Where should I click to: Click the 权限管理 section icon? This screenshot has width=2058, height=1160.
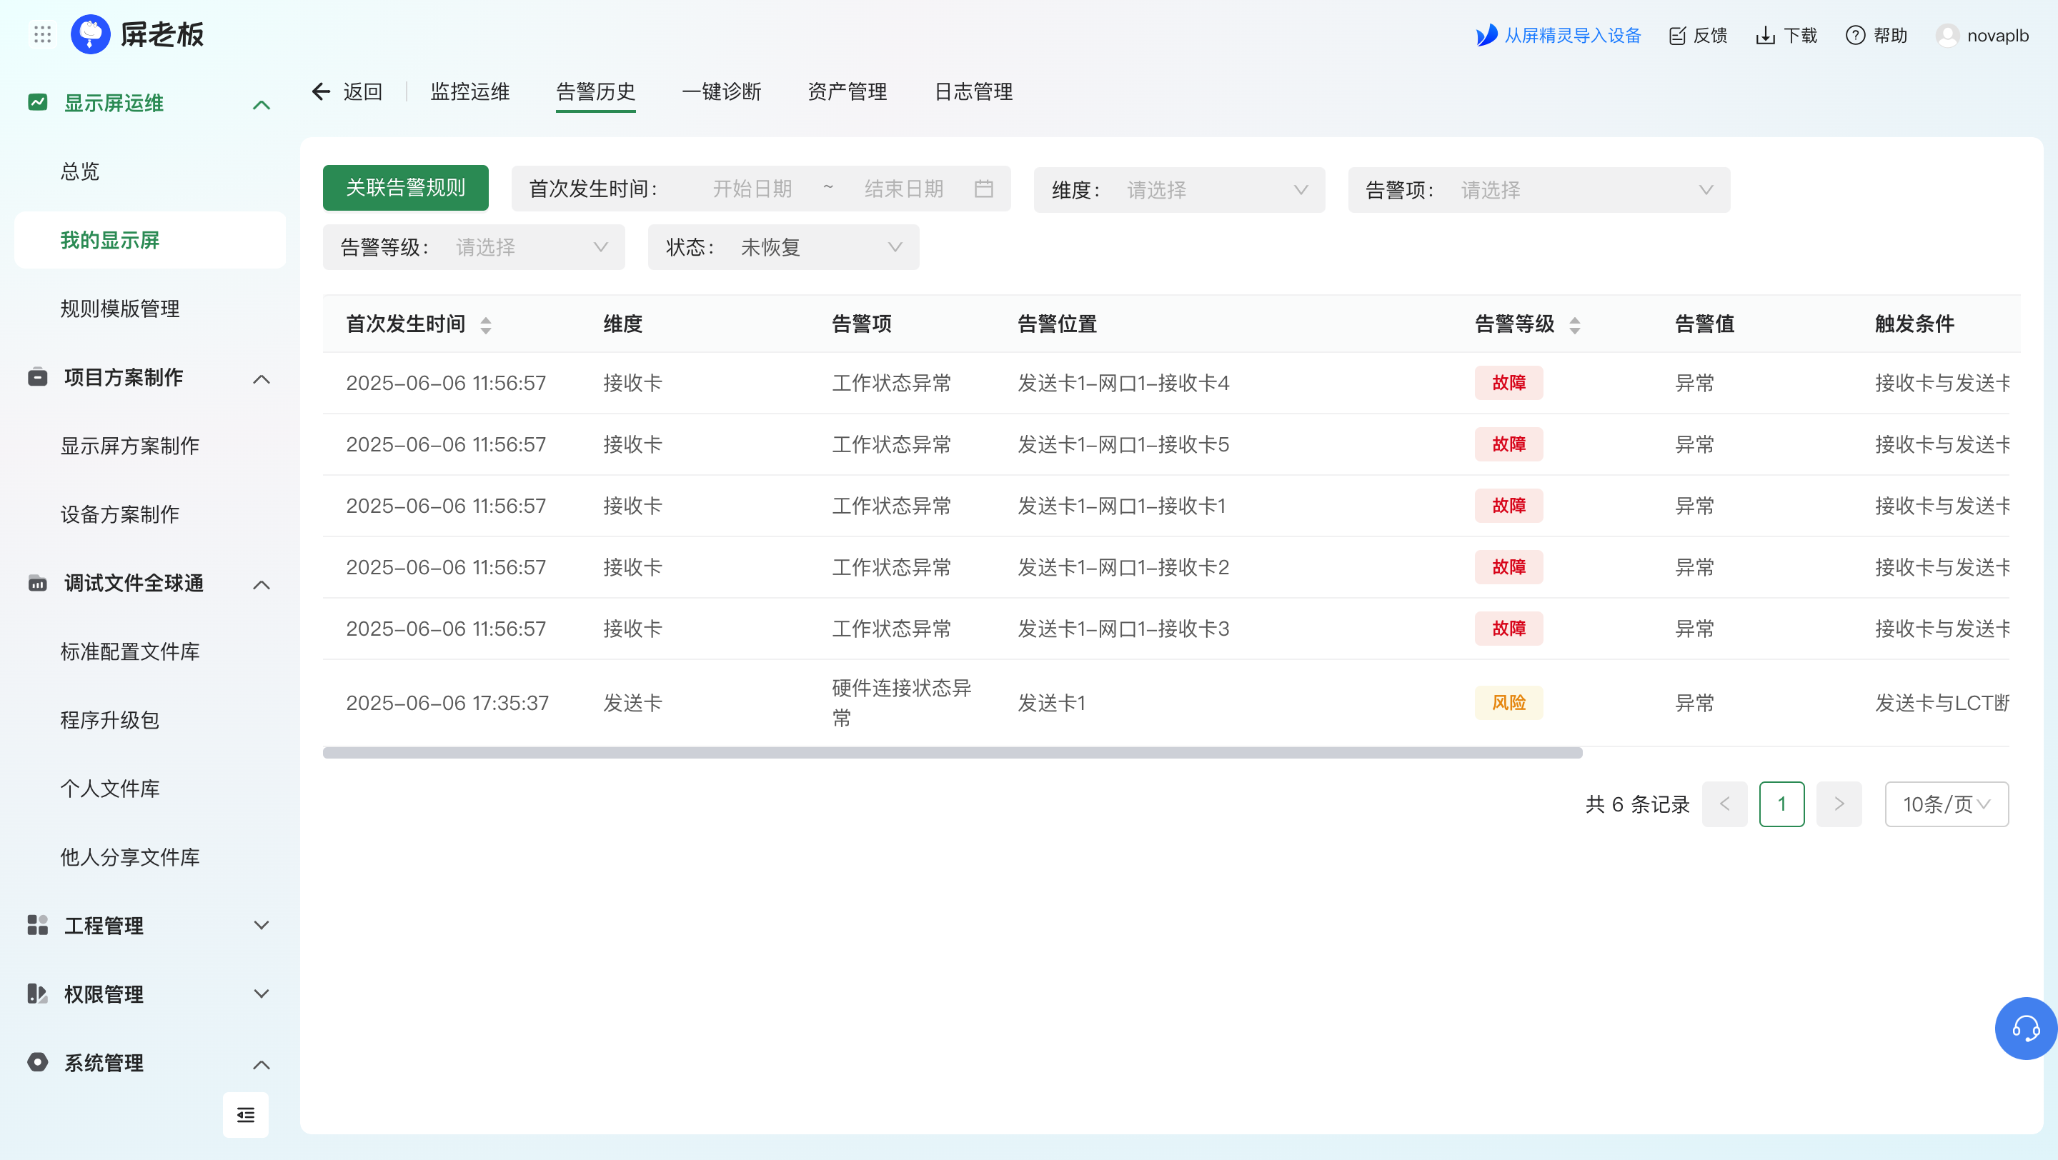38,993
